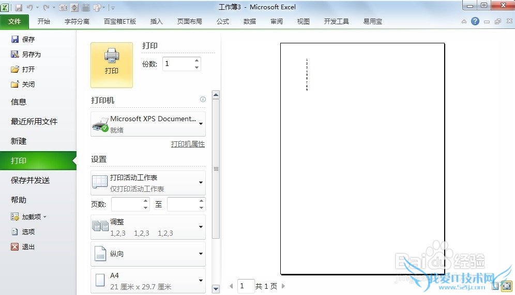Screen dimensions: 515x295
Task: Open Customize Quick Access Toolbar dropdown
Action: point(113,8)
